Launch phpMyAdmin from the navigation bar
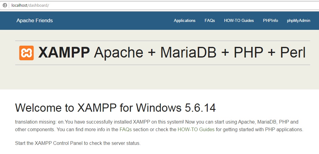Image resolution: width=319 pixels, height=154 pixels. (298, 21)
